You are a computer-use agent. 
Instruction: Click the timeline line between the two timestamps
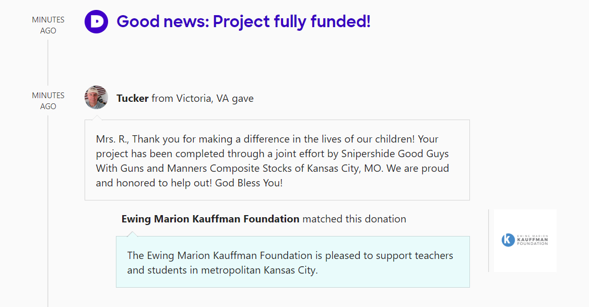(x=48, y=62)
